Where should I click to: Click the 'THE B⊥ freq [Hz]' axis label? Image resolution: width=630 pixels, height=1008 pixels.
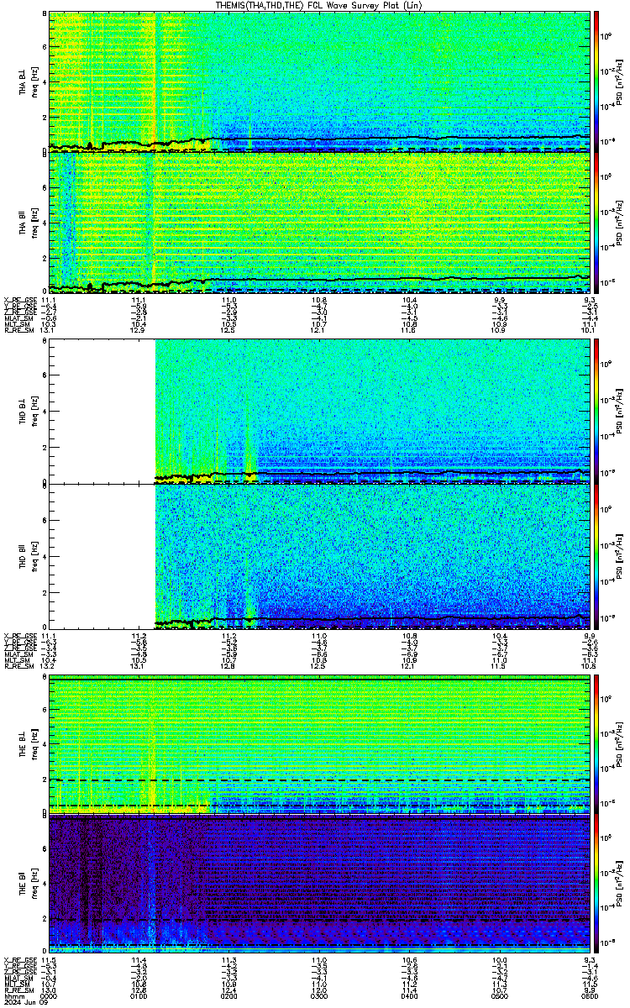click(27, 743)
